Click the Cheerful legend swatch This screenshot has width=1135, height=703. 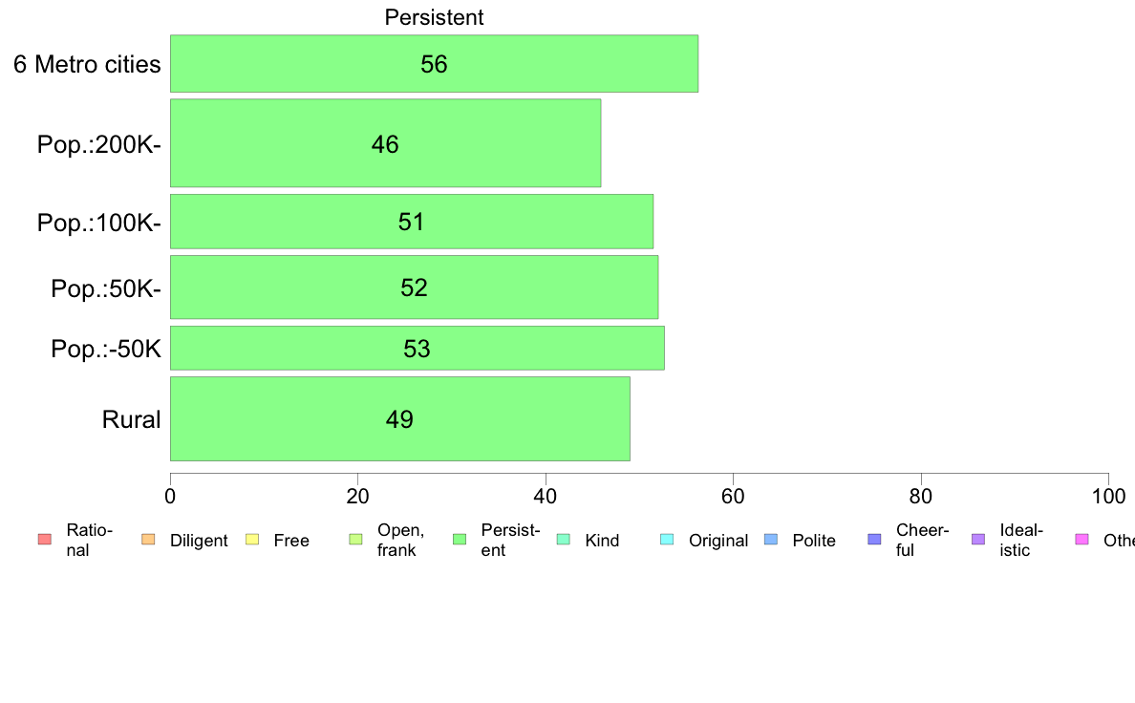[874, 540]
